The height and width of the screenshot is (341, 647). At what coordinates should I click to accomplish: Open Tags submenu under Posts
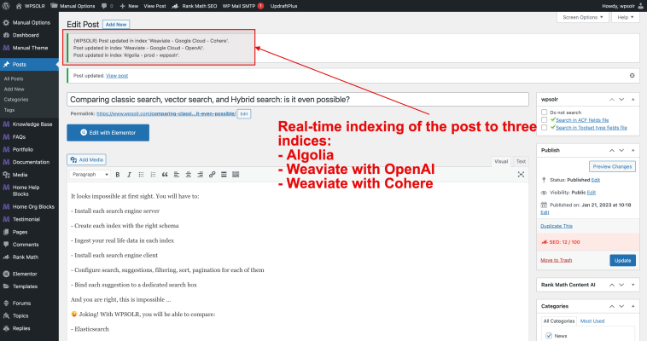click(9, 110)
